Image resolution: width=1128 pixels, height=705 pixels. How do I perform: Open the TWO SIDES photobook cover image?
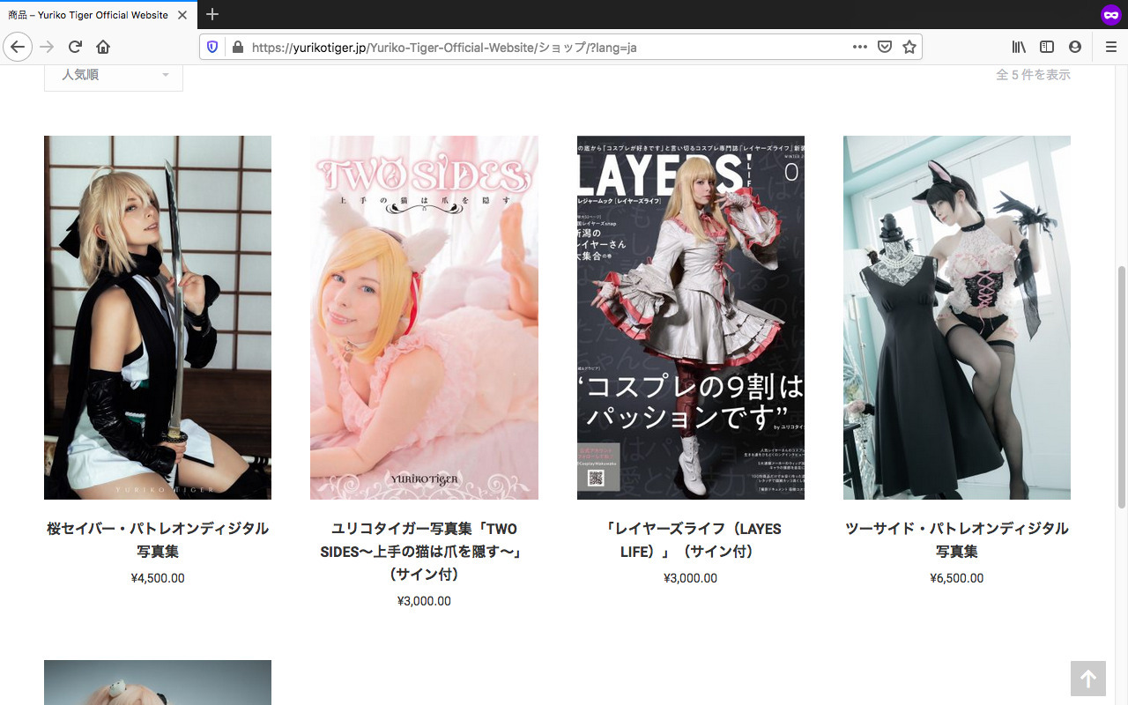pyautogui.click(x=424, y=317)
